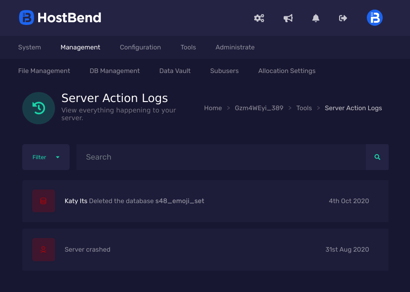Viewport: 410px width, 292px height.
Task: Click the server crashed skull icon
Action: [43, 249]
